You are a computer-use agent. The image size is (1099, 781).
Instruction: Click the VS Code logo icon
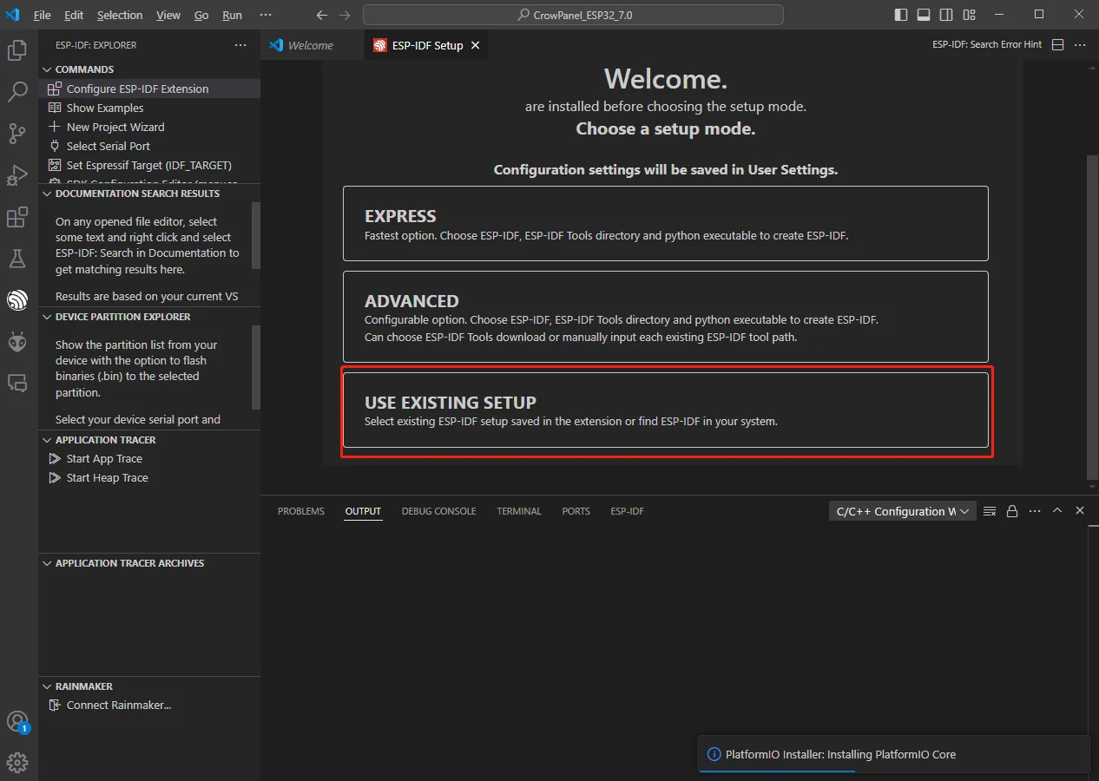coord(12,15)
